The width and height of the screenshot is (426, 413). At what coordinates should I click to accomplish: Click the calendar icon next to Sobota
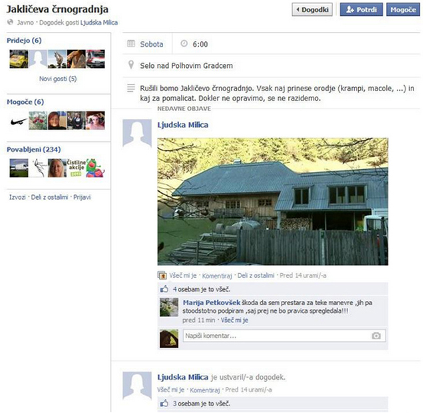(131, 43)
